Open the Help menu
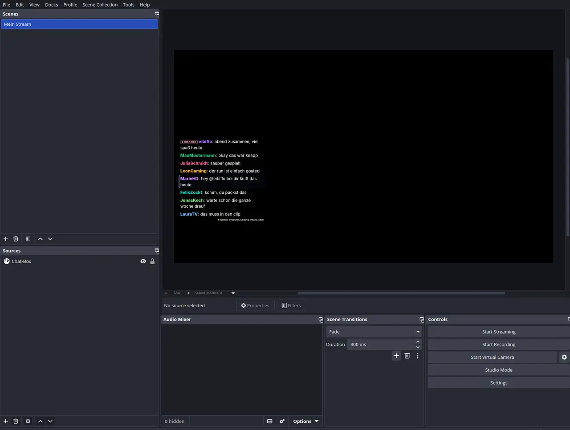The image size is (570, 430). pos(145,5)
